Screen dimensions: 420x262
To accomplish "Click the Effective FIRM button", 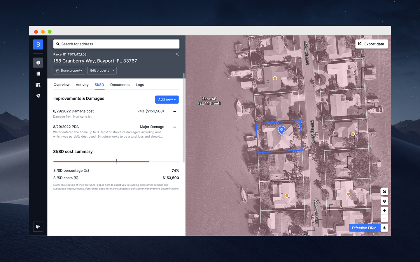I will [x=365, y=228].
